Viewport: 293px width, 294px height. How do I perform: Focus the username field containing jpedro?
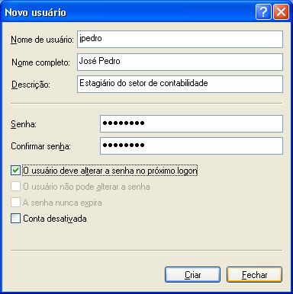tap(180, 39)
